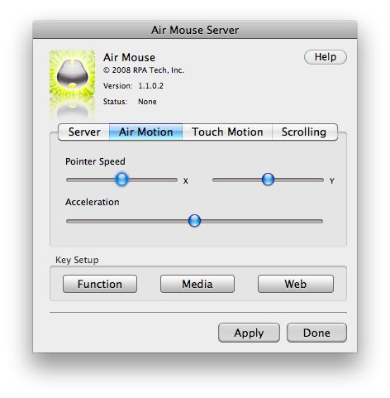Open the Touch Motion tab
Image resolution: width=390 pixels, height=398 pixels.
[x=227, y=132]
